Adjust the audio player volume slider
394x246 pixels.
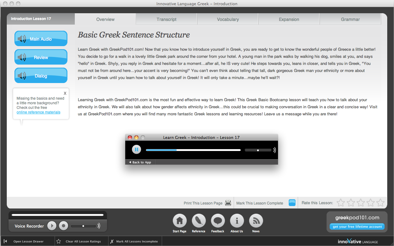pos(258,150)
